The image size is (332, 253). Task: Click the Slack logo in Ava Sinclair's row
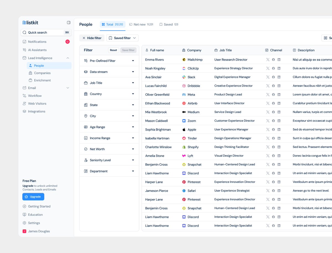coord(184,77)
